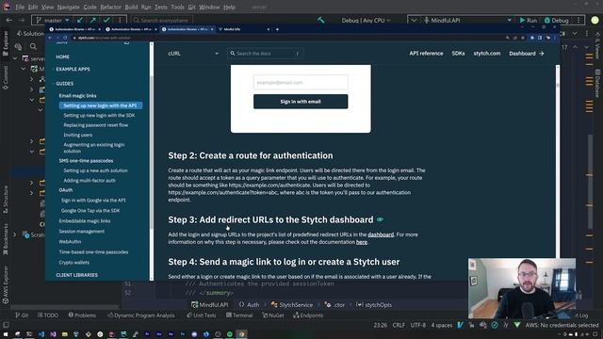Open the green Spotify taskbar icon
603x339 pixels.
click(230, 334)
